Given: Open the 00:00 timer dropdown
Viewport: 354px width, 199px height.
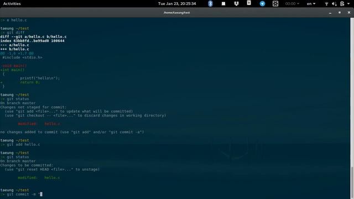Looking at the screenshot, I should (x=292, y=4).
